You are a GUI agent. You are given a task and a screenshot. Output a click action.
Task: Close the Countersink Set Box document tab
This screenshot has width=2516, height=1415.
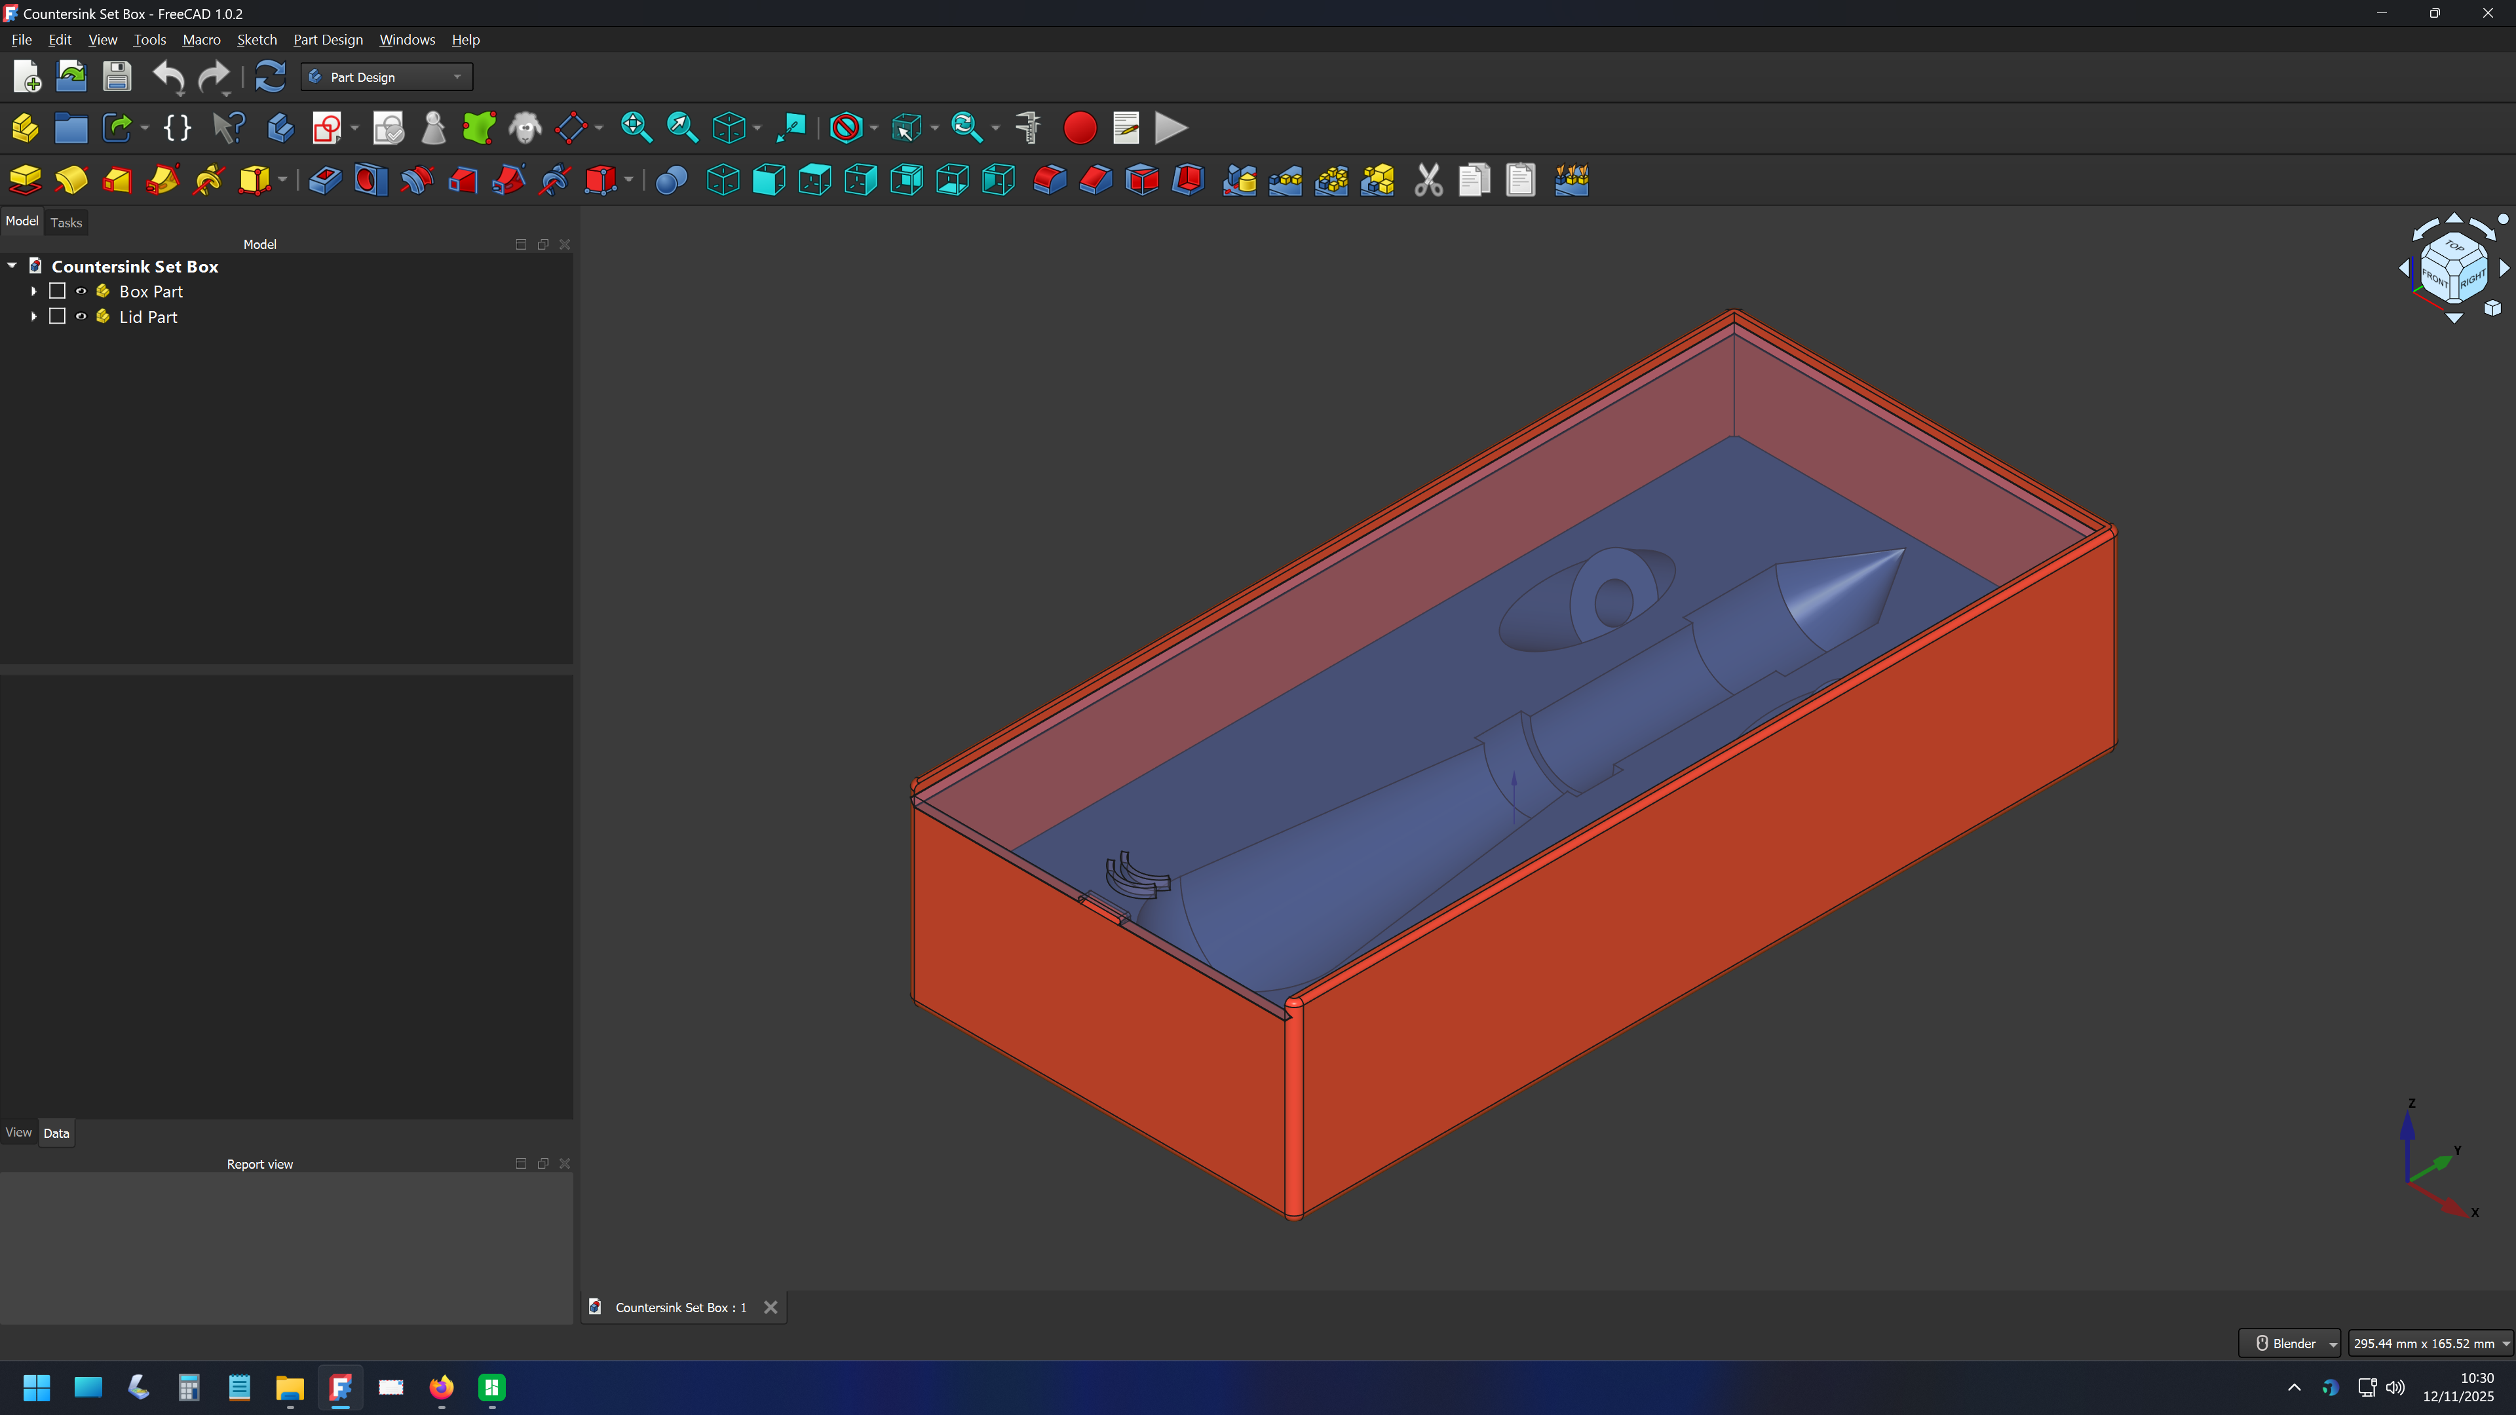[771, 1308]
